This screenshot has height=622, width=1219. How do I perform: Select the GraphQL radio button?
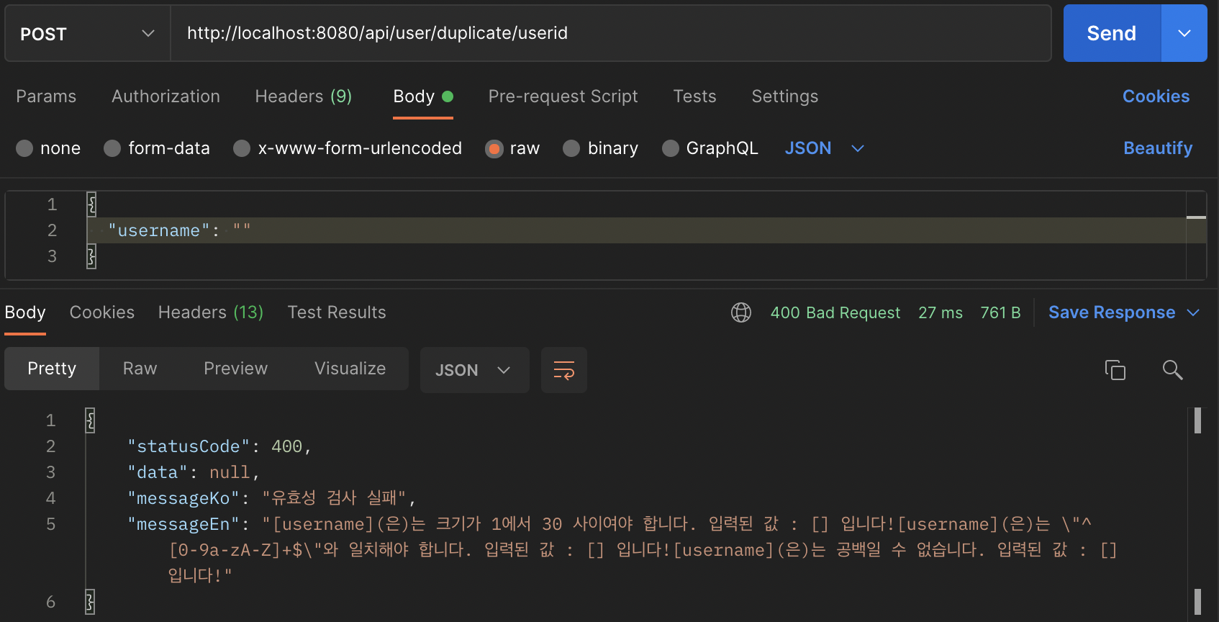pyautogui.click(x=671, y=148)
